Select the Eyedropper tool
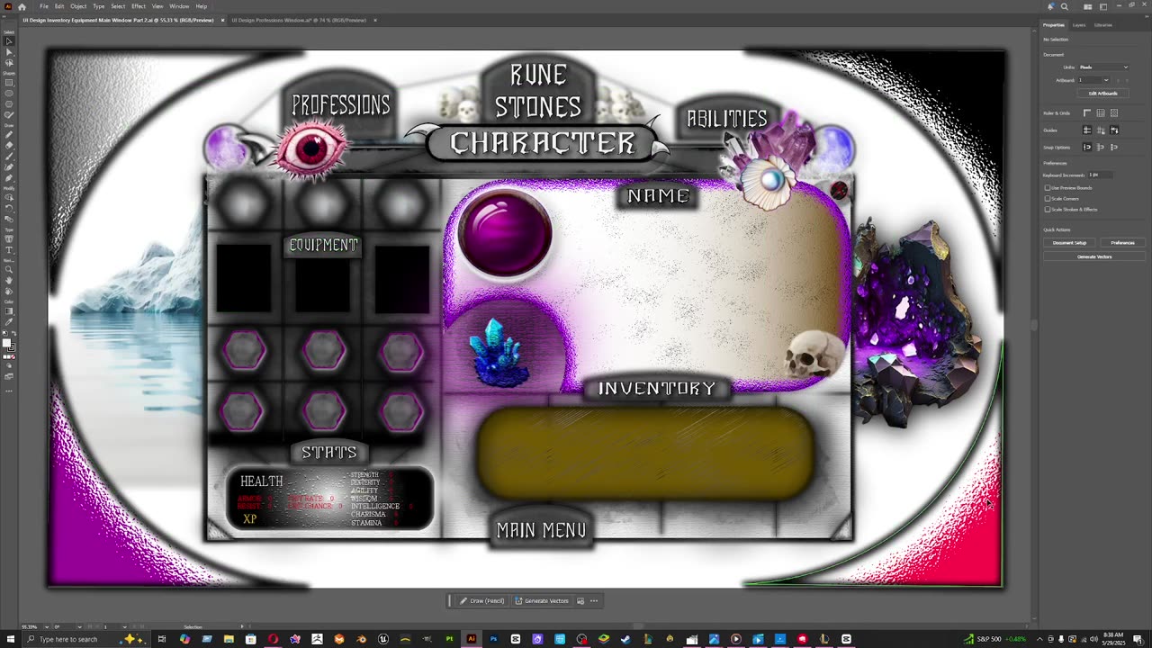The width and height of the screenshot is (1152, 648). tap(9, 321)
